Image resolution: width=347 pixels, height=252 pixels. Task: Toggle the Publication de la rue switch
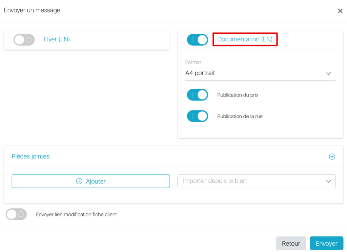(x=198, y=116)
